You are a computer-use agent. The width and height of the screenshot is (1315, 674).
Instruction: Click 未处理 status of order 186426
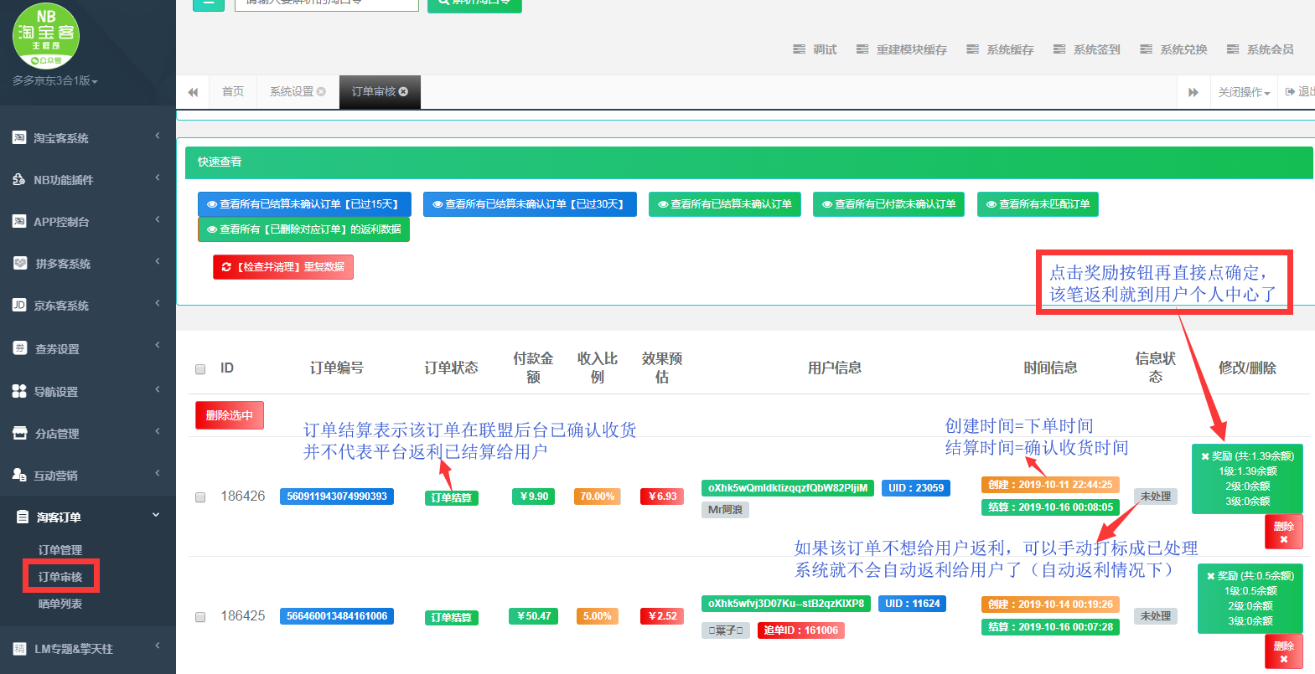[x=1156, y=496]
